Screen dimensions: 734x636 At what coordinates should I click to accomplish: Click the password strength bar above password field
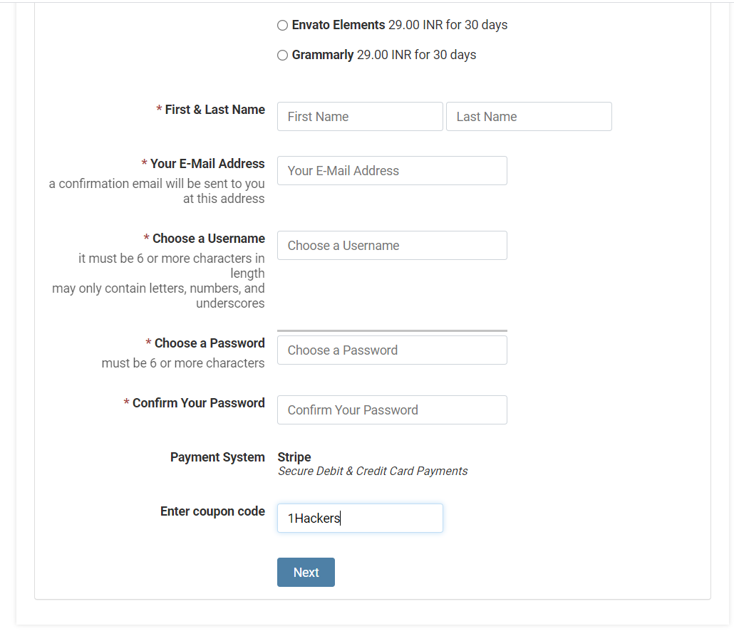[392, 331]
